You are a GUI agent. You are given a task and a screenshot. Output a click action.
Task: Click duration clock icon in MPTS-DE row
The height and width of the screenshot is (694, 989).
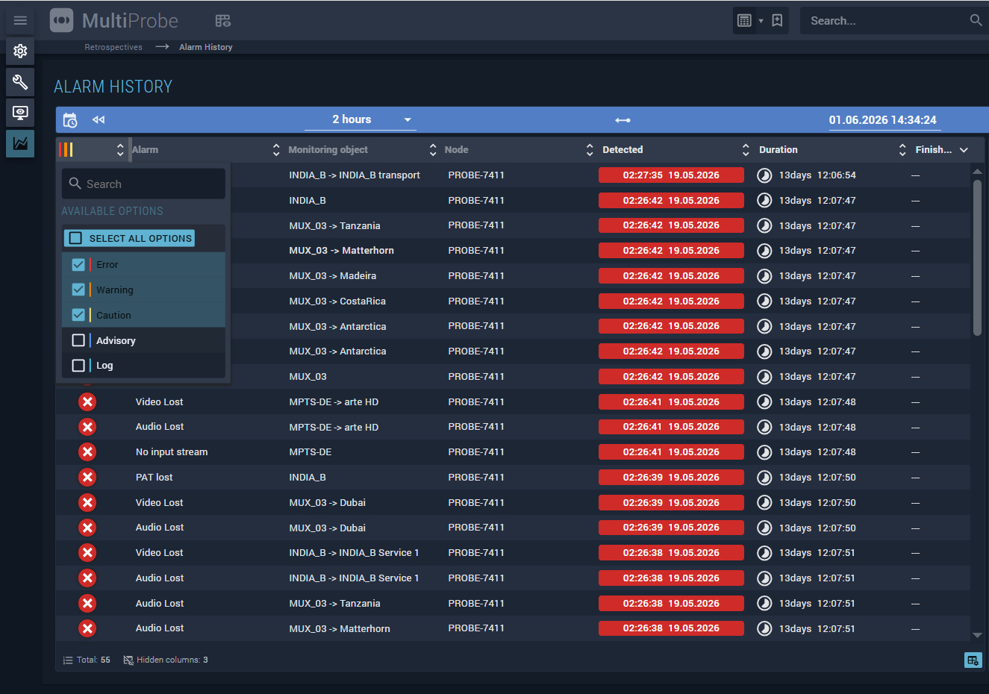(x=764, y=452)
